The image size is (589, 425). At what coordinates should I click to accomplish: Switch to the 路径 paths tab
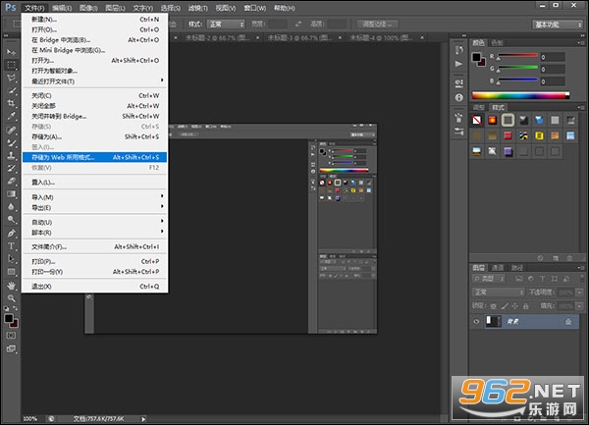click(517, 267)
